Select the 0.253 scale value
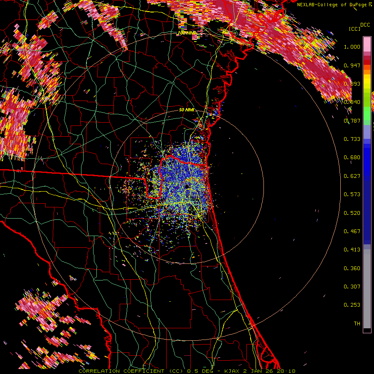The height and width of the screenshot is (374, 374). click(352, 305)
